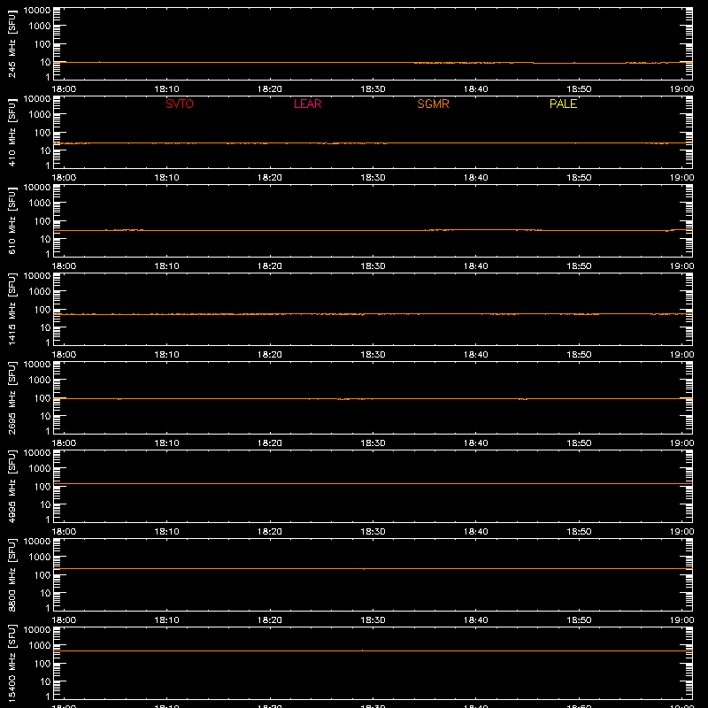Click 18:50 tick under the 410 MHz plot
This screenshot has width=708, height=708.
click(579, 178)
